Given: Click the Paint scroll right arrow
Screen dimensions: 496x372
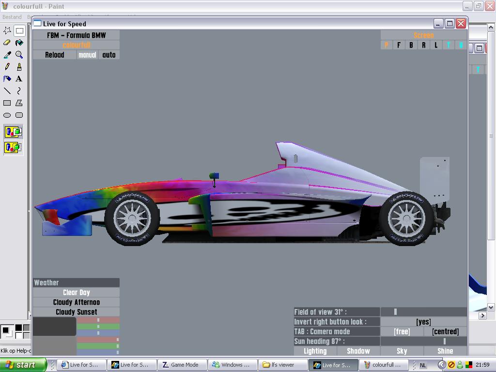Looking at the screenshot, I should [482, 315].
